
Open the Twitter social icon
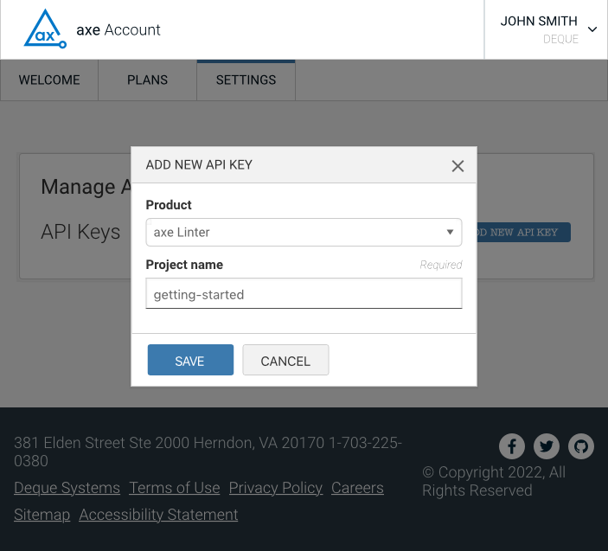(547, 446)
